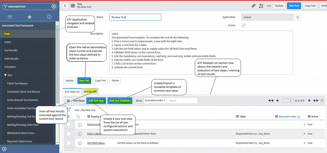Open the History clock tab
Screen dimensions: 327x153
[x=49, y=17]
